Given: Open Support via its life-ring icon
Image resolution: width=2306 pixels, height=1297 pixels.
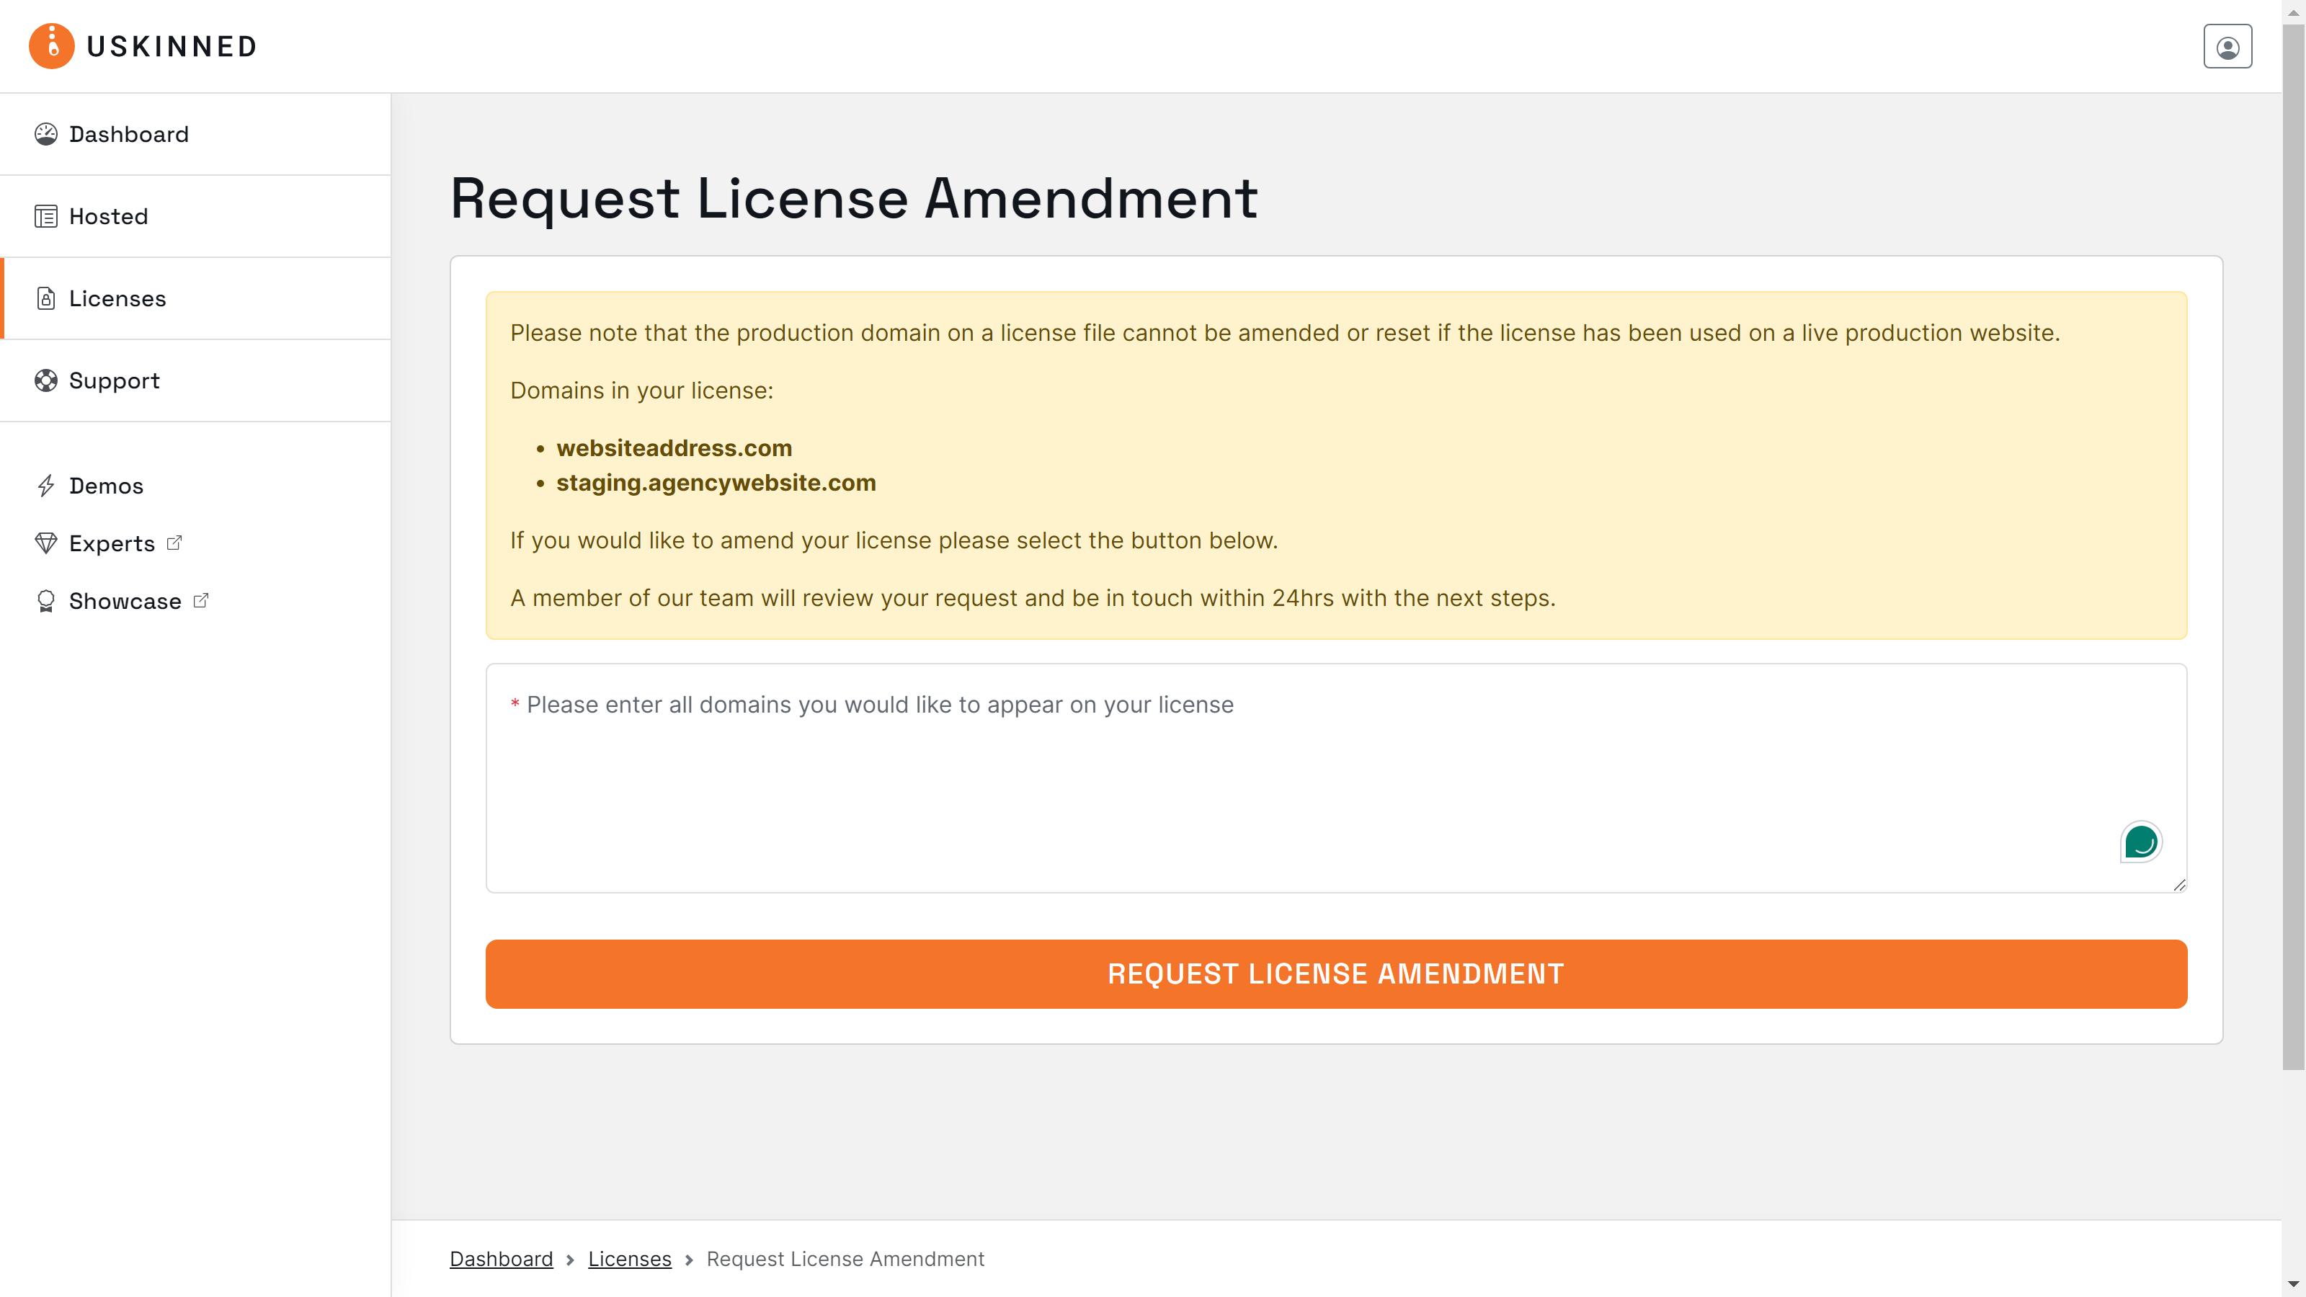Looking at the screenshot, I should (47, 380).
